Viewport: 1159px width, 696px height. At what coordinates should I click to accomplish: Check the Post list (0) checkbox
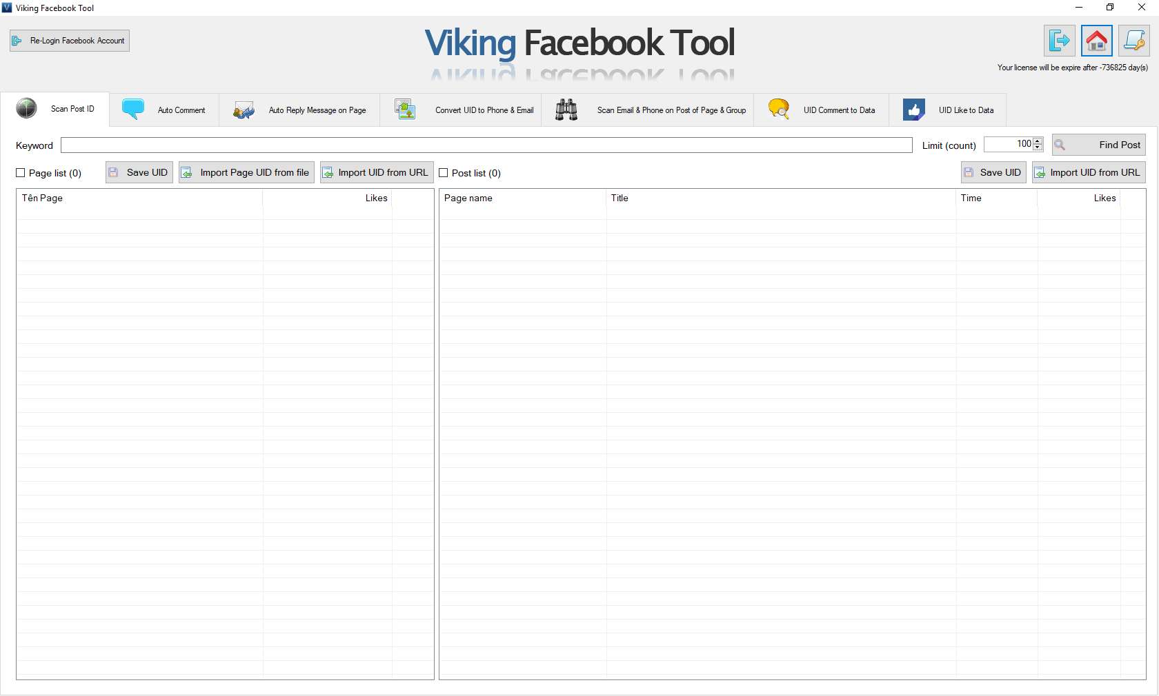click(x=444, y=173)
